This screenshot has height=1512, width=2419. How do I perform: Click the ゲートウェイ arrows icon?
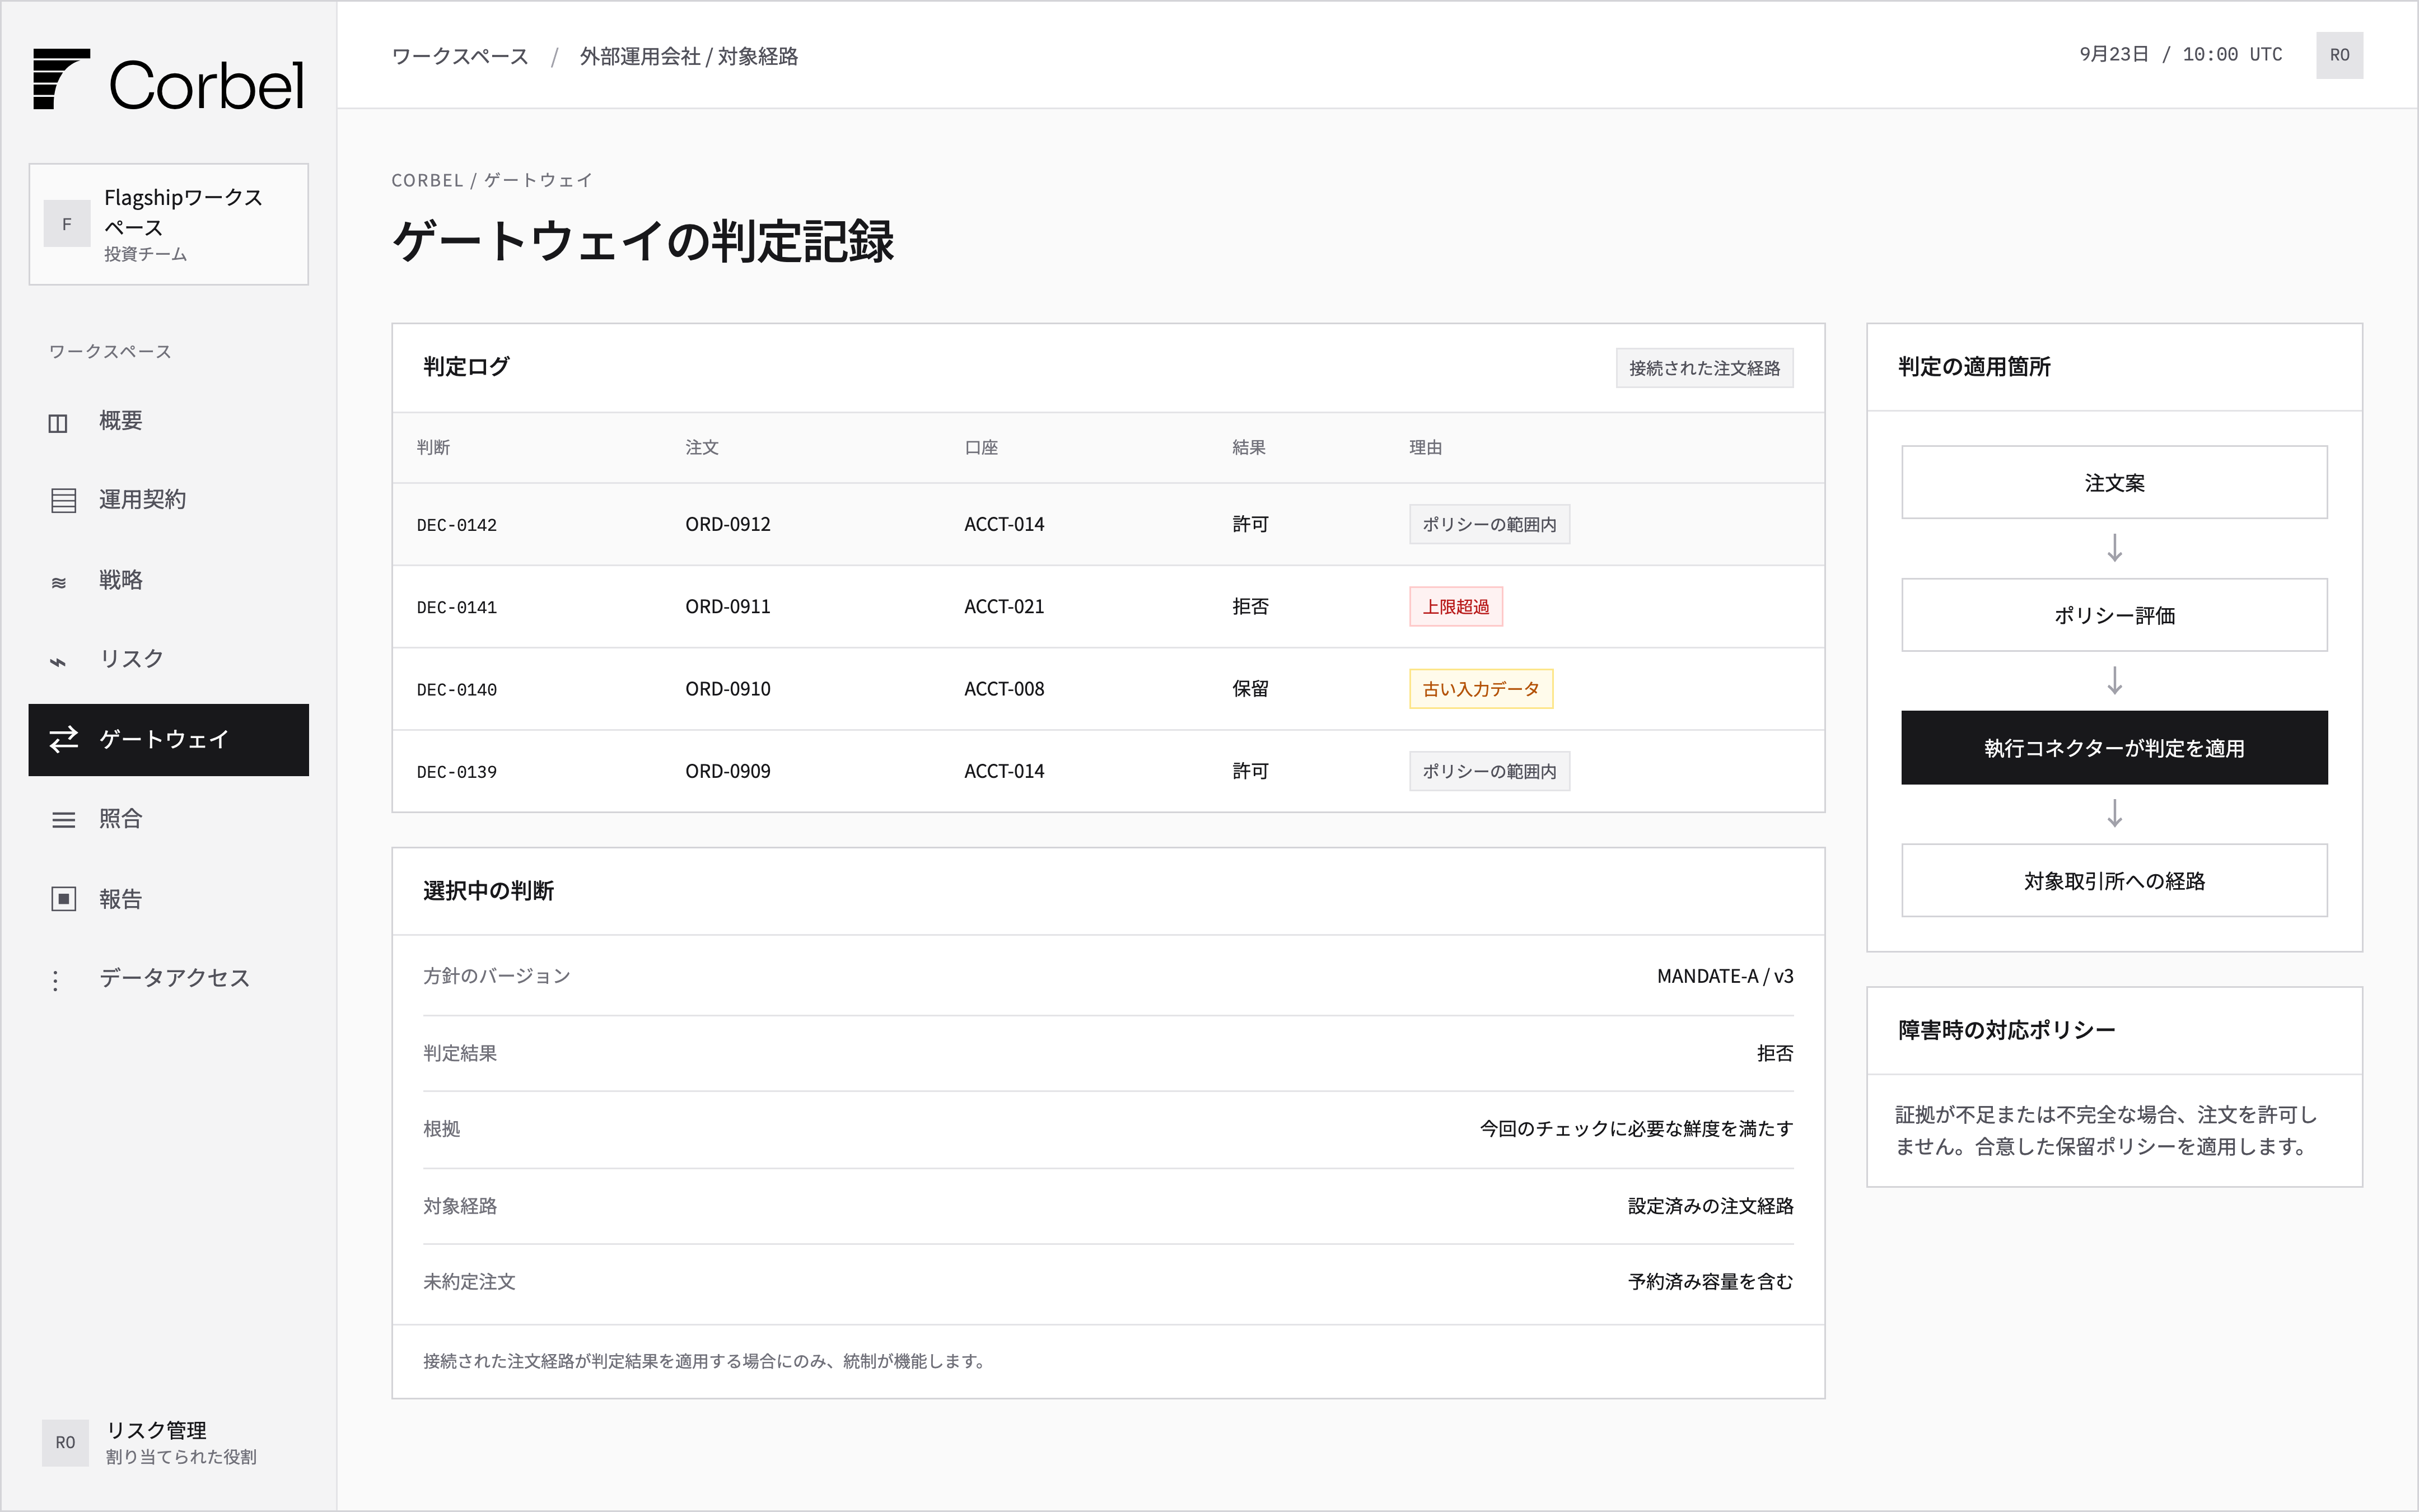pos(63,740)
